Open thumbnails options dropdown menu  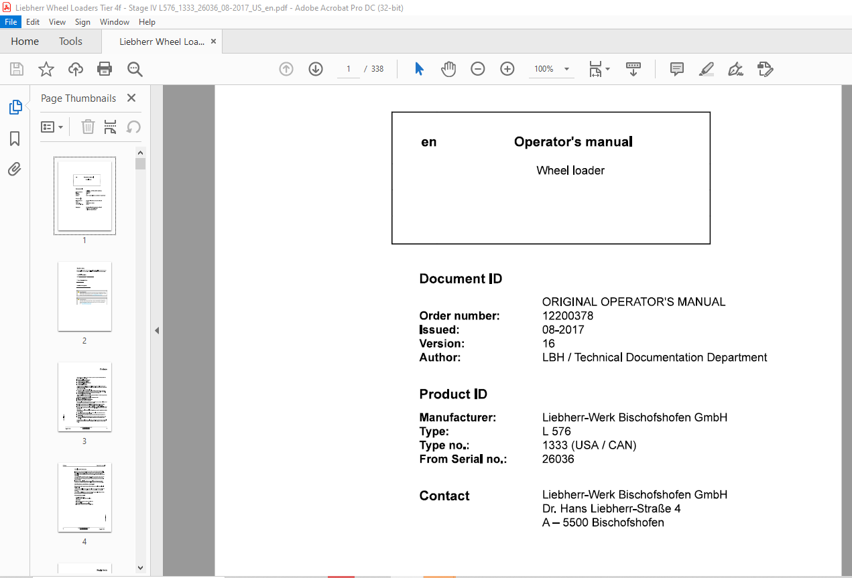pyautogui.click(x=52, y=127)
